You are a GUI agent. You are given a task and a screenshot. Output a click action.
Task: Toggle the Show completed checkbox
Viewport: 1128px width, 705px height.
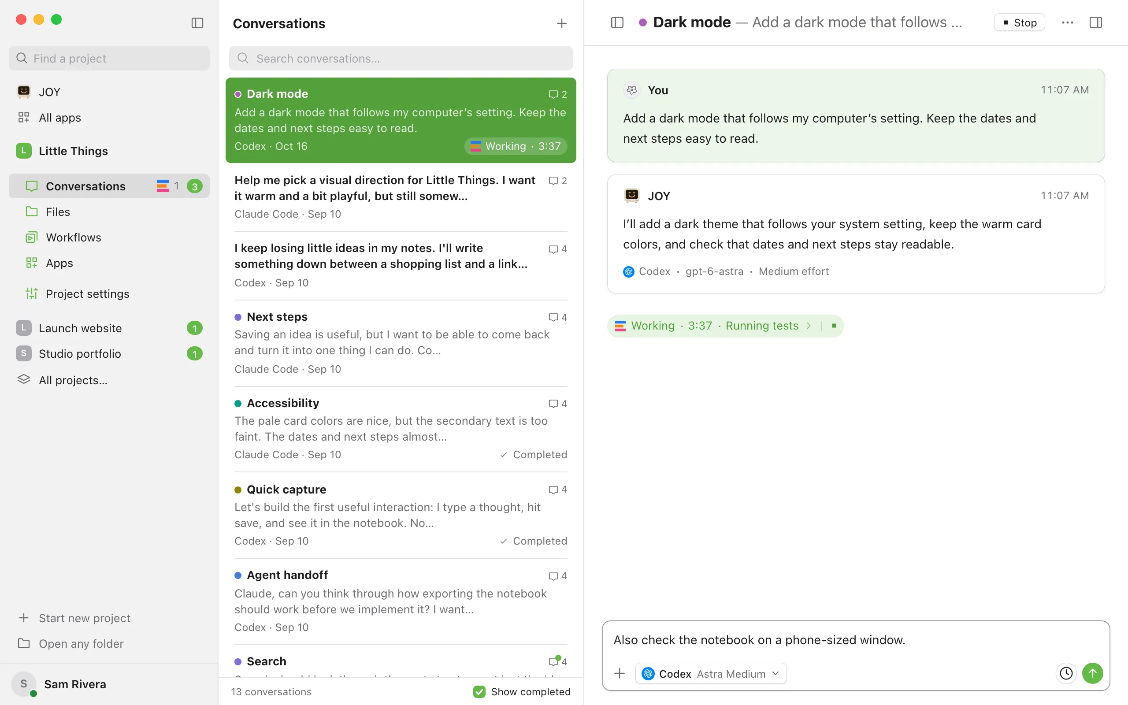479,691
